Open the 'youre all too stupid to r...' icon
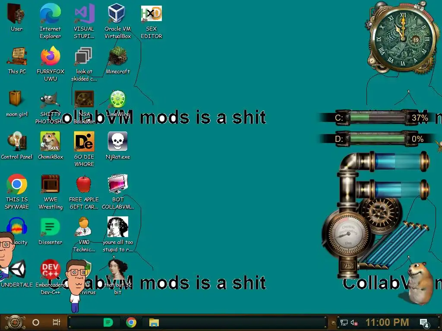The image size is (442, 331). (x=117, y=235)
